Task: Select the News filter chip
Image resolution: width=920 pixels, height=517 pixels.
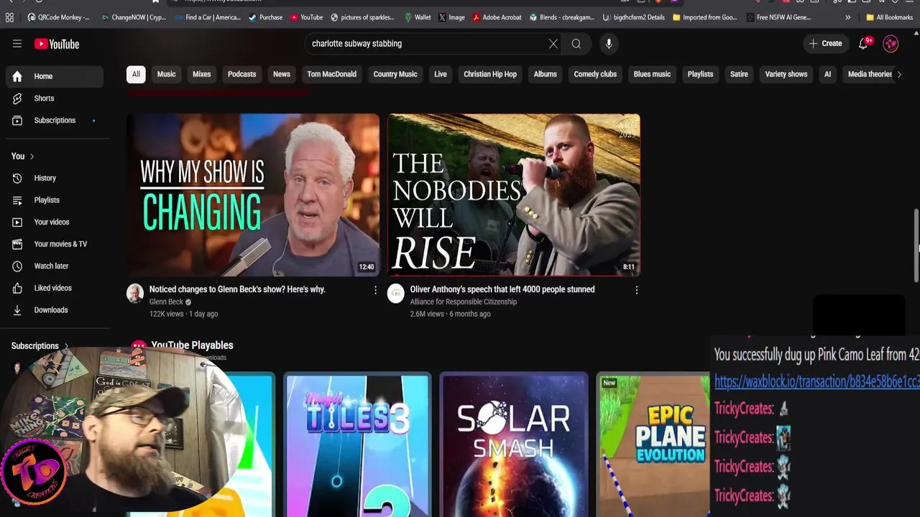Action: click(x=282, y=74)
